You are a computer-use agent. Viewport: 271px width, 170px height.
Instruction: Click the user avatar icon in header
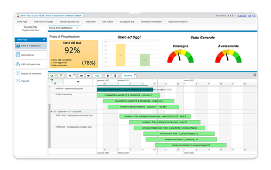[x=18, y=15]
